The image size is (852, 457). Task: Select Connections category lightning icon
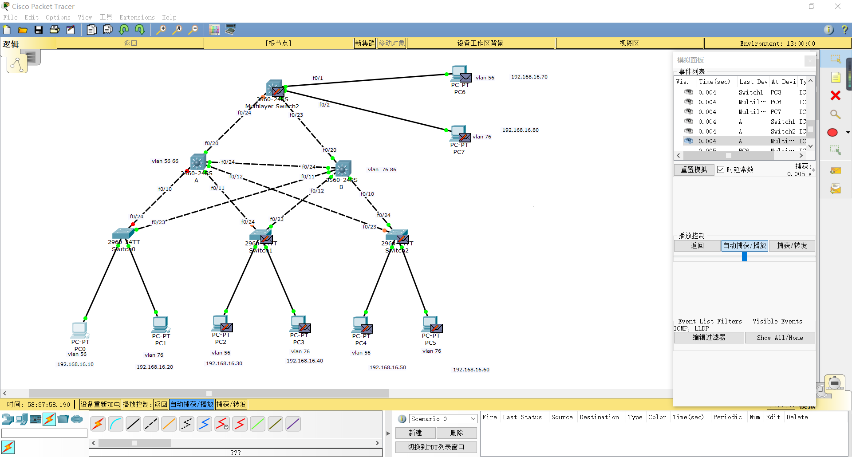[x=49, y=419]
